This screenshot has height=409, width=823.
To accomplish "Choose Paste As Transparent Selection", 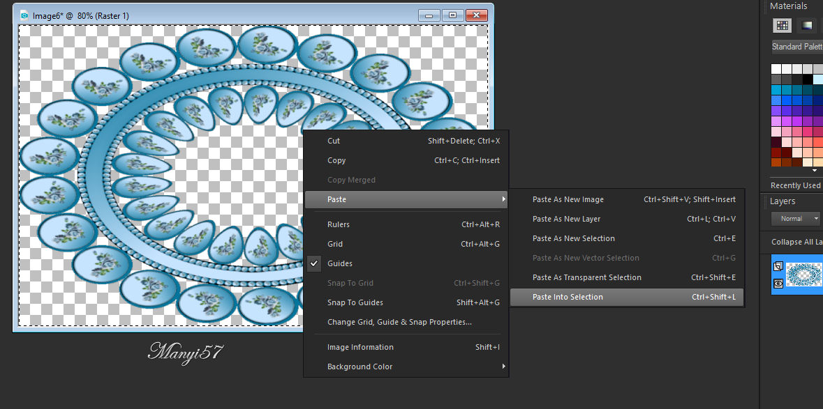I will click(x=627, y=277).
